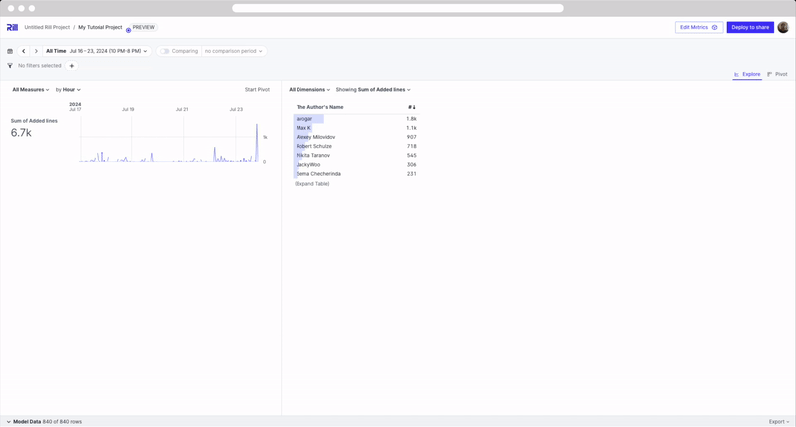
Task: Click Sum of Added lines measure label
Action: pos(34,121)
